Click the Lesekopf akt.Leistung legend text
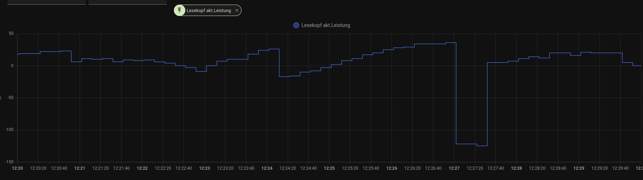This screenshot has height=180, width=643. [325, 25]
